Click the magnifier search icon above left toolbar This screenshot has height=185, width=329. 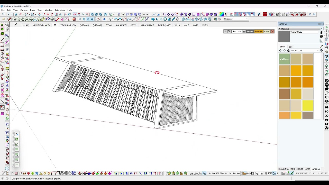pos(15,24)
